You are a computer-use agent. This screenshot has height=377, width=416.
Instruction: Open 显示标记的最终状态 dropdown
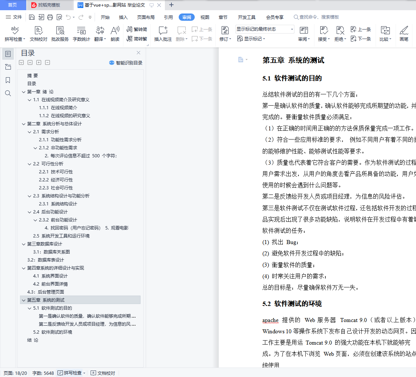pos(265,29)
